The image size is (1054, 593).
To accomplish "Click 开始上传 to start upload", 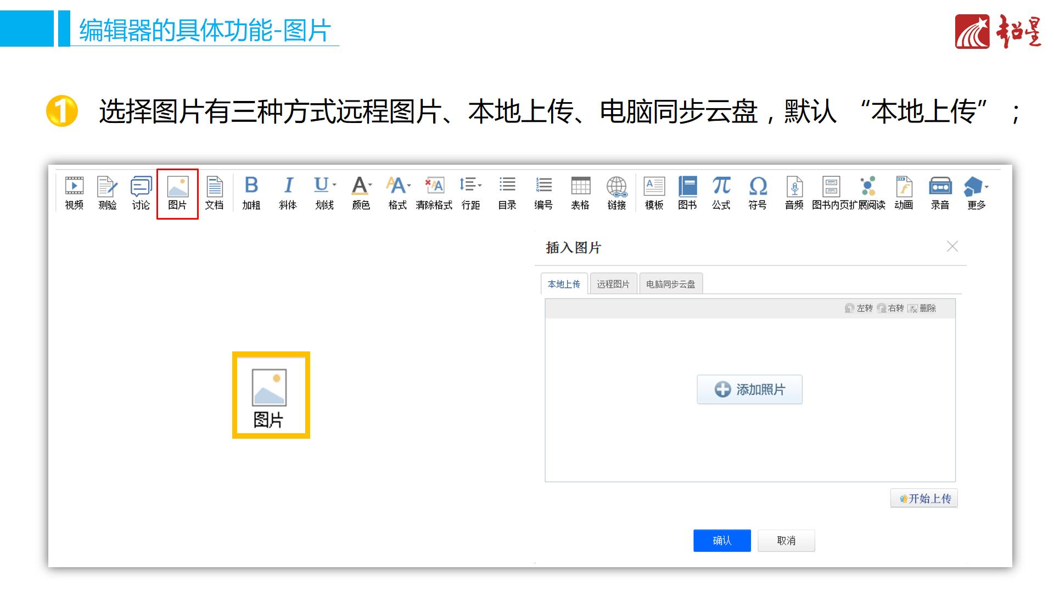I will (924, 499).
